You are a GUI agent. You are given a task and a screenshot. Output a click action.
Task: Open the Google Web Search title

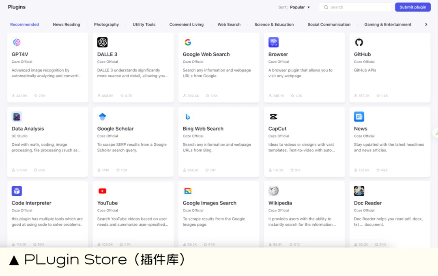(x=206, y=54)
